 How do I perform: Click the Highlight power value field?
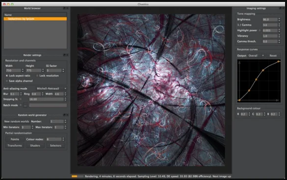pyautogui.click(x=270, y=30)
